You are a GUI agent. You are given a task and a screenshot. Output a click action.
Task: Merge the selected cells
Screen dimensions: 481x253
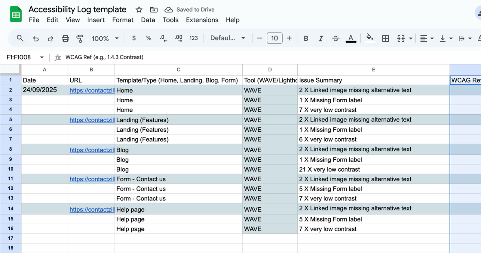click(x=401, y=38)
